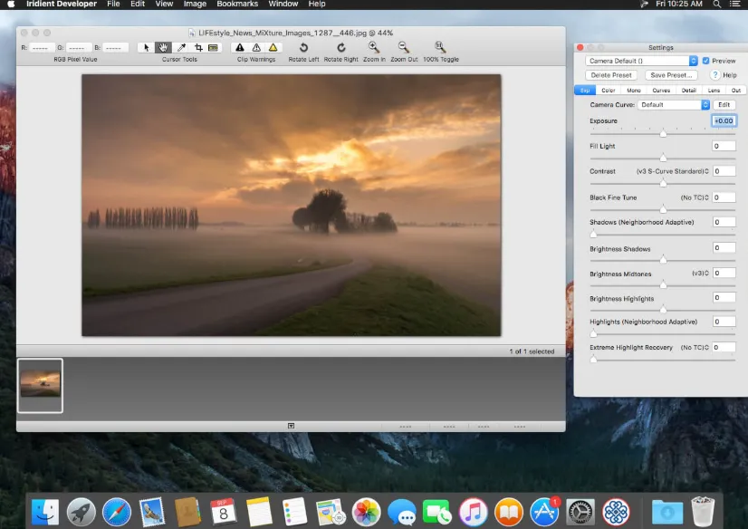The image size is (748, 529).
Task: Toggle the yellow highlight clip warning
Action: pyautogui.click(x=273, y=47)
